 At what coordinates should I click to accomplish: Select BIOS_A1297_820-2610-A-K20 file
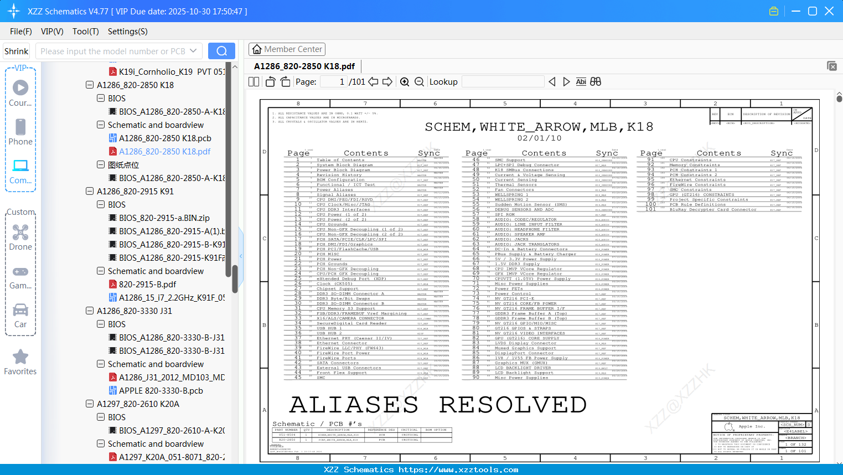167,431
